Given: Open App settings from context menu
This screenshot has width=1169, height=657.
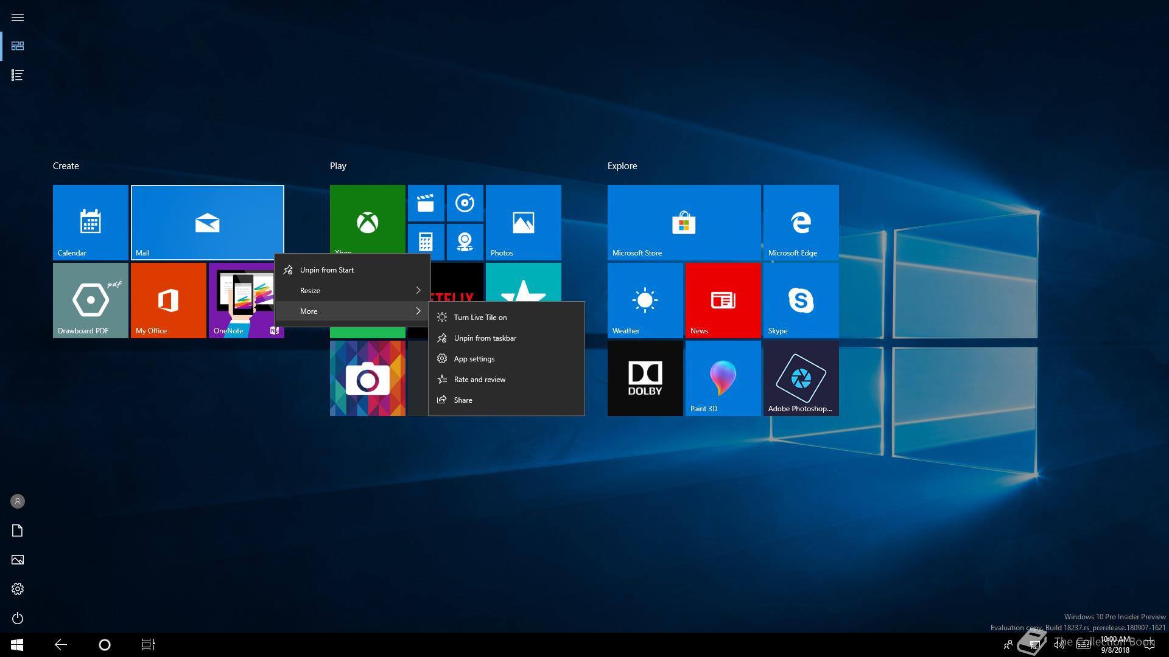Looking at the screenshot, I should pos(507,359).
